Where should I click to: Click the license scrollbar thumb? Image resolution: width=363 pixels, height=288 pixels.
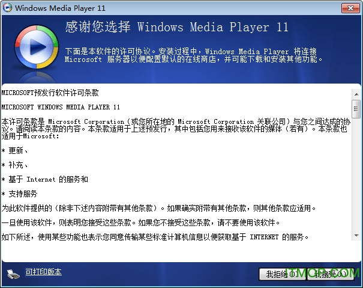point(356,109)
